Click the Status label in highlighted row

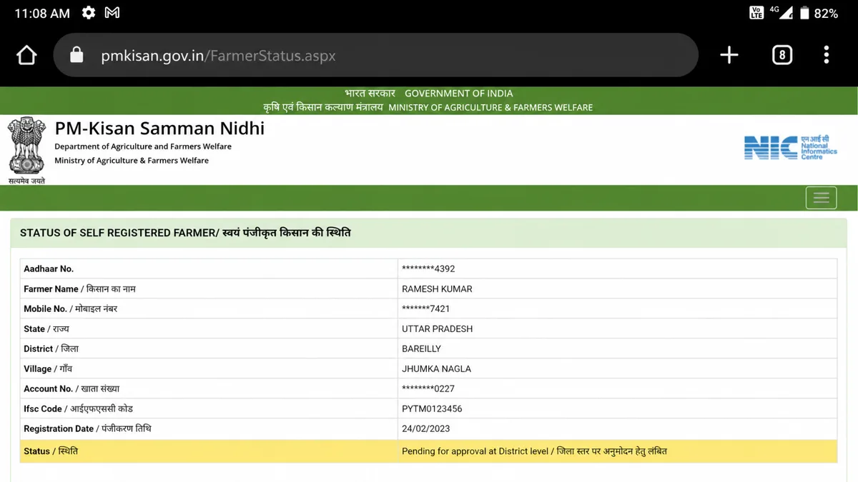51,451
